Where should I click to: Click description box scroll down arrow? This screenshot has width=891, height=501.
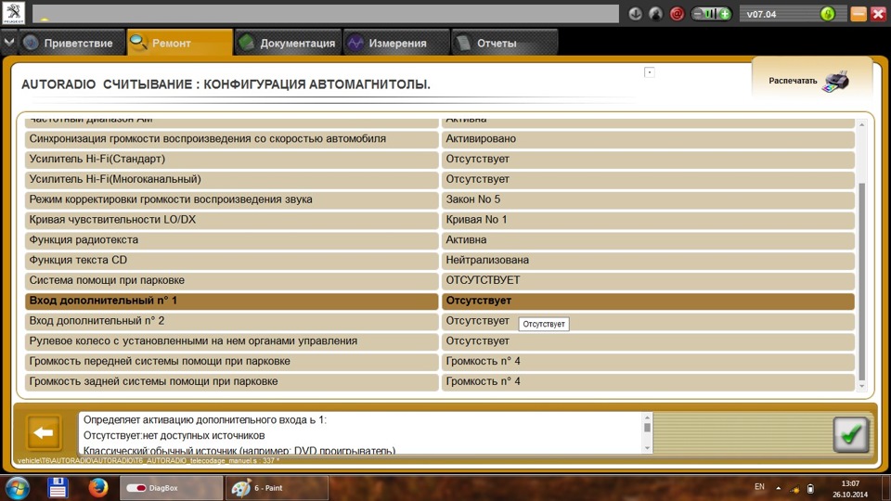click(647, 448)
